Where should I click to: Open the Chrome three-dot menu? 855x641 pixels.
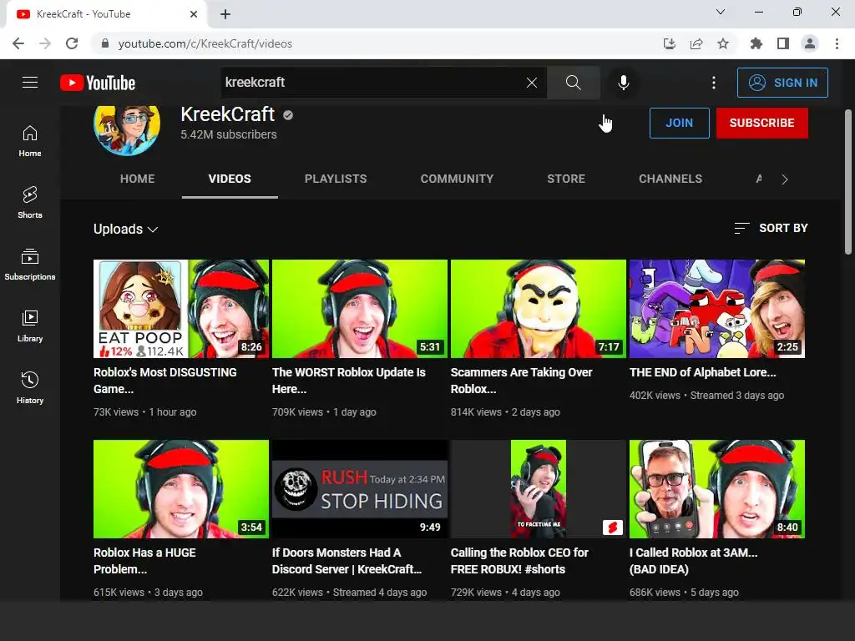[837, 43]
